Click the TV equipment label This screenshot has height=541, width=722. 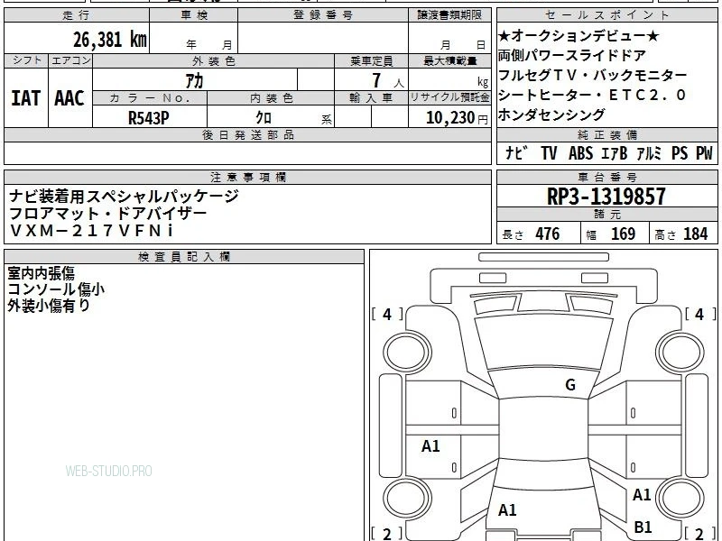pos(549,153)
